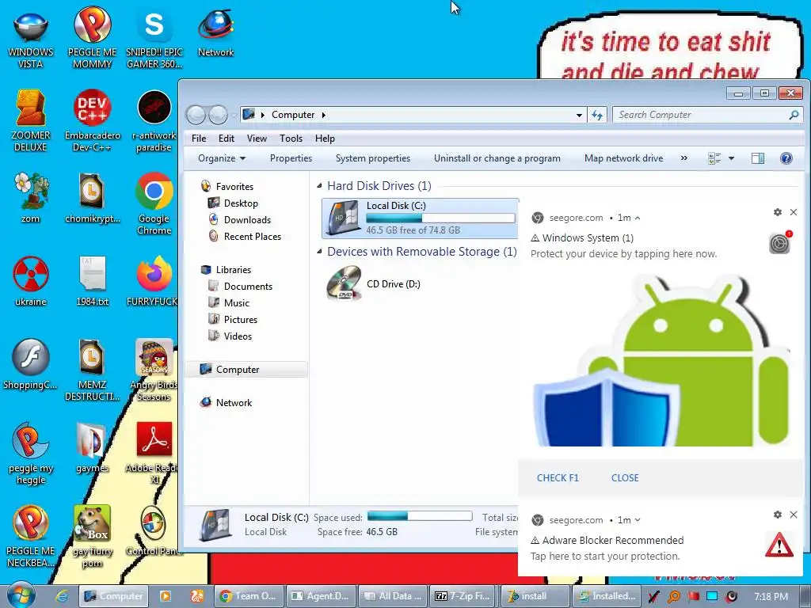Select the MEMZ DESTRUCTI... desktop icon
This screenshot has height=608, width=811.
(x=92, y=370)
